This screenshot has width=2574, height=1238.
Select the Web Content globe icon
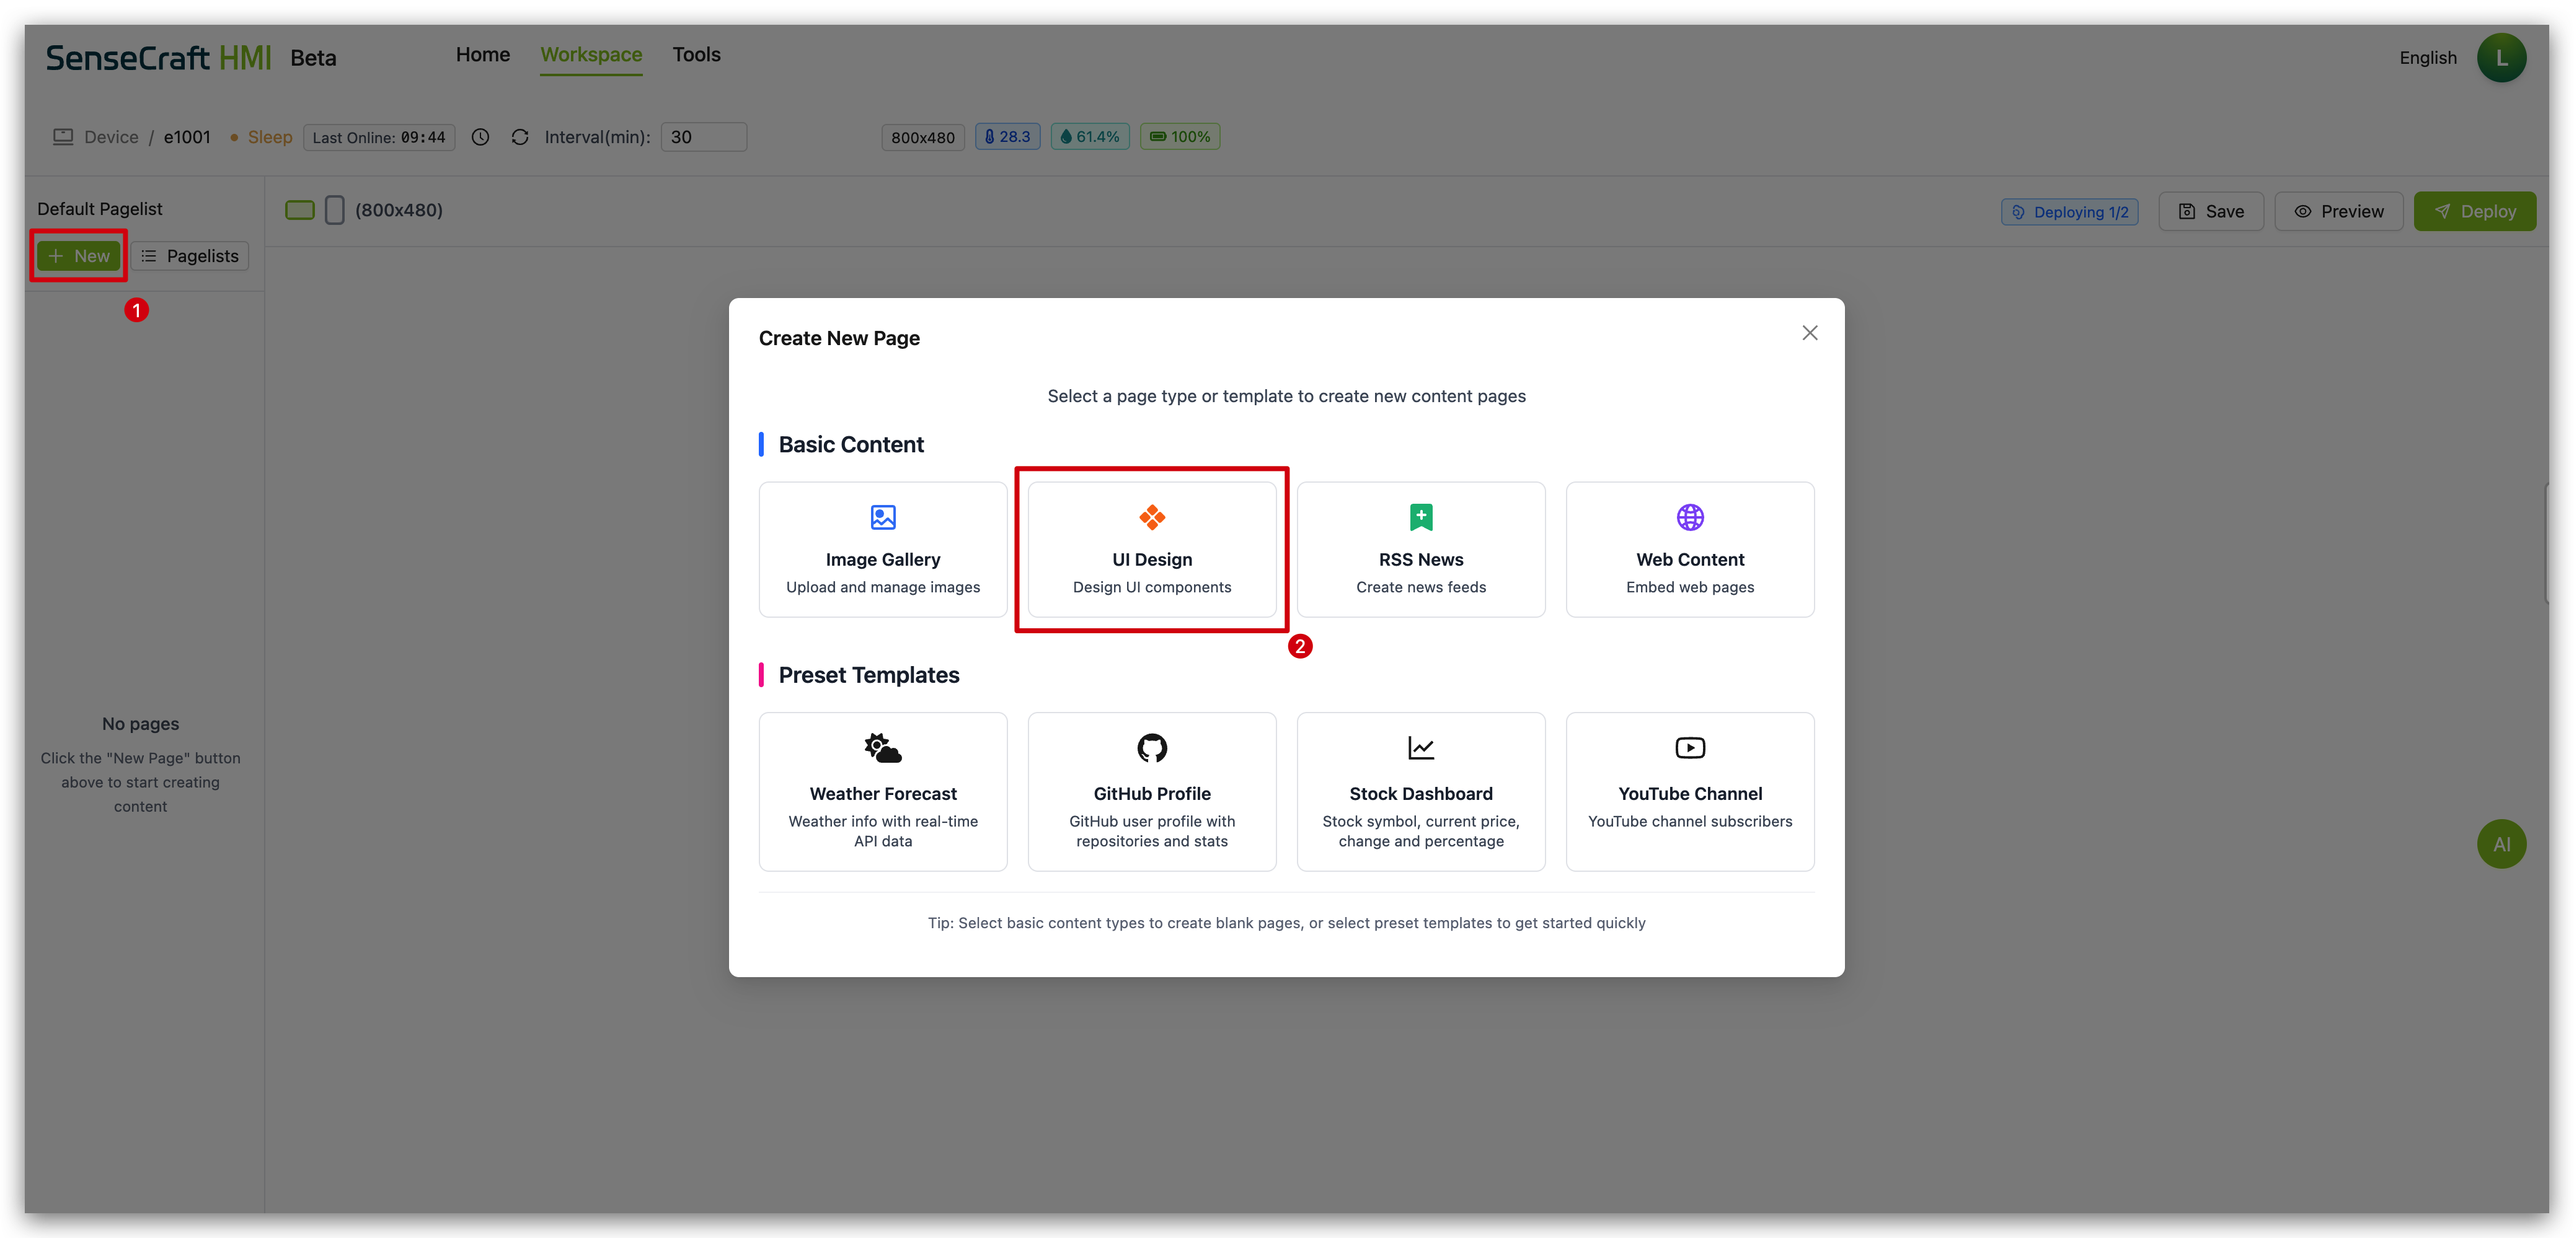click(1689, 517)
